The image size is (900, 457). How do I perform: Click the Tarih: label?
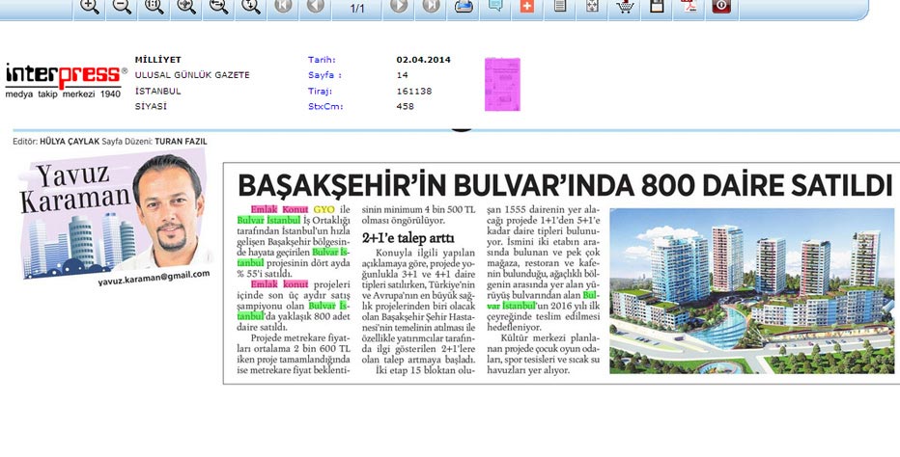pyautogui.click(x=322, y=60)
